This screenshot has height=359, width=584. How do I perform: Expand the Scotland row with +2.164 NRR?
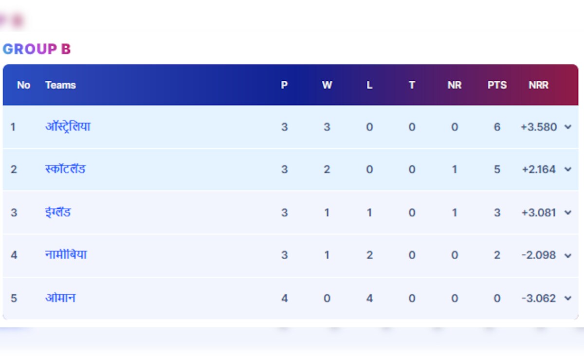pos(567,169)
